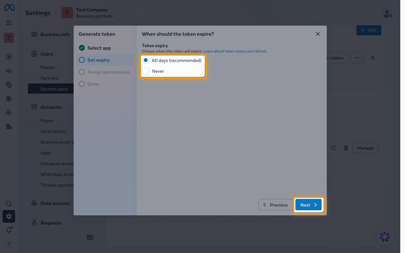Toggle the sidebar collapse icon at bottom
Viewport: 405px width, 253px height.
[90, 237]
